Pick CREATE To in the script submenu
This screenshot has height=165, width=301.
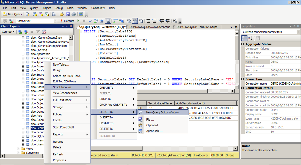click(x=114, y=88)
